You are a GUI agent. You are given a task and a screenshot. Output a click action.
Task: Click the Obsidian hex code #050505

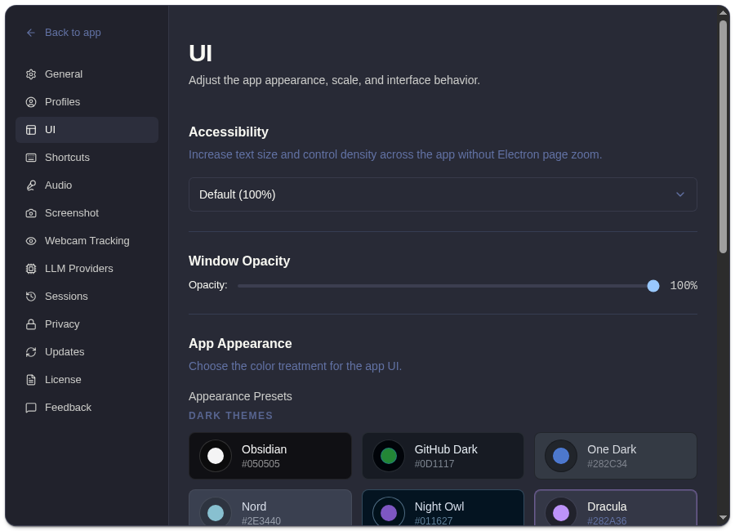click(261, 464)
